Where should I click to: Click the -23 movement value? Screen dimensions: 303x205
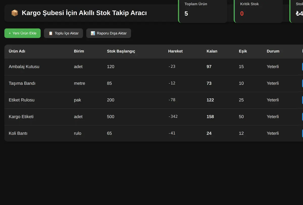[172, 66]
